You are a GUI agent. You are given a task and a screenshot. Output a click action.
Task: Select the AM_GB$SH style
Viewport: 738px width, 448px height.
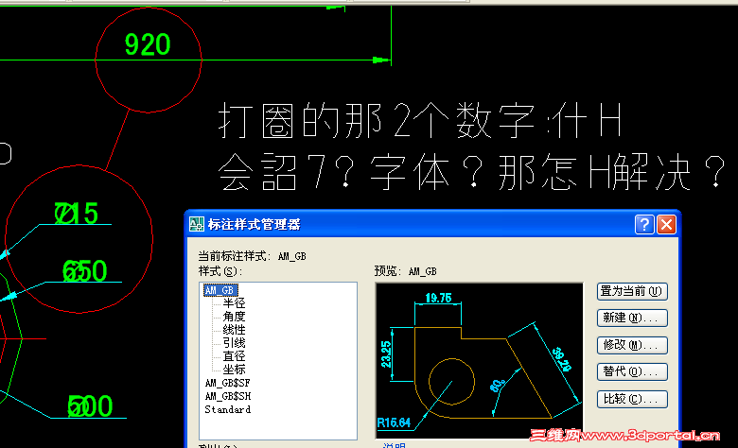tap(227, 396)
